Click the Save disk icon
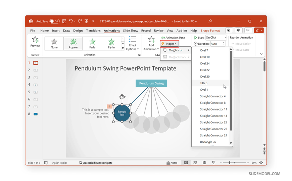Image resolution: width=292 pixels, height=181 pixels. pos(64,21)
